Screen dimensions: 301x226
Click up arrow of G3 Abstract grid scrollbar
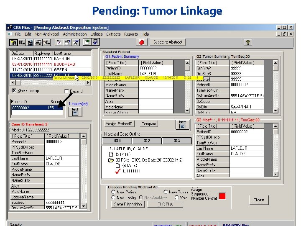coord(275,126)
